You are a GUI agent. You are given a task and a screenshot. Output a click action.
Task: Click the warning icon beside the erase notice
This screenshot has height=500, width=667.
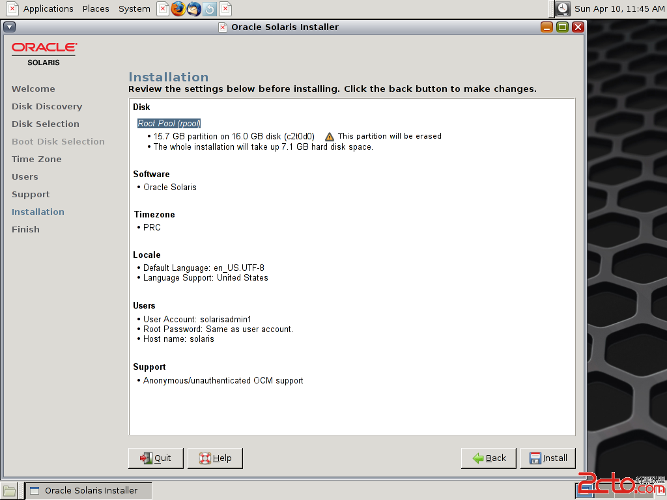pyautogui.click(x=329, y=137)
